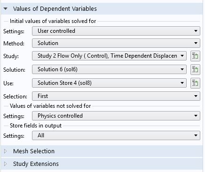The height and width of the screenshot is (172, 205).
Task: Open the Study dropdown for Study 2
Action: tap(109, 56)
